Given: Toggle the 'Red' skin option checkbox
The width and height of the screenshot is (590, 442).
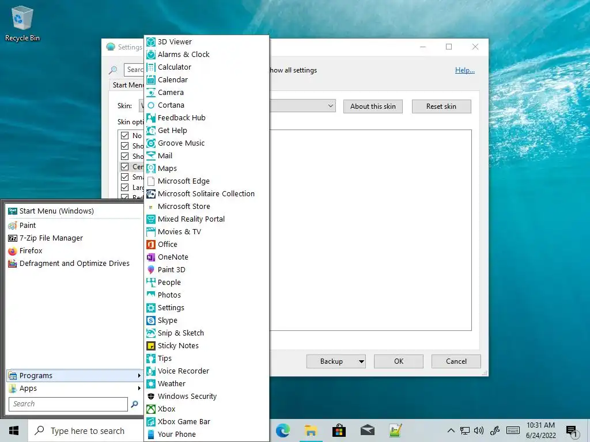Looking at the screenshot, I should point(124,197).
